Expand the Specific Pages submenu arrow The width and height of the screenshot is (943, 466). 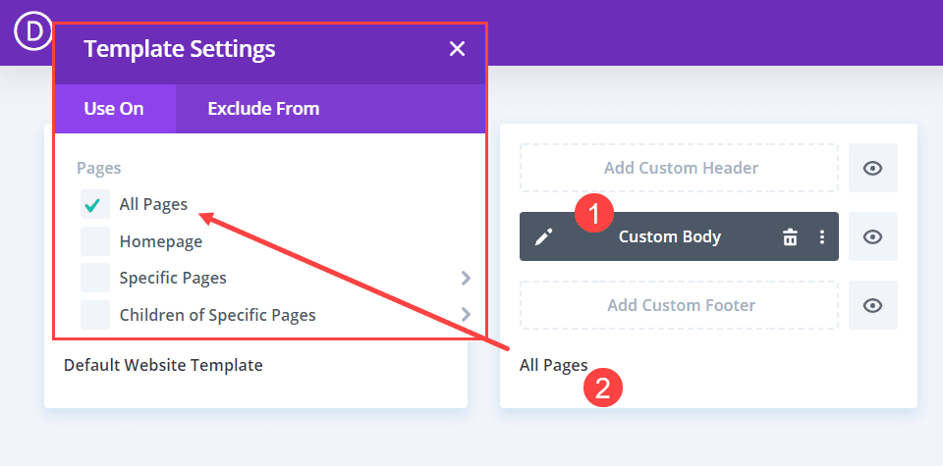pyautogui.click(x=466, y=278)
